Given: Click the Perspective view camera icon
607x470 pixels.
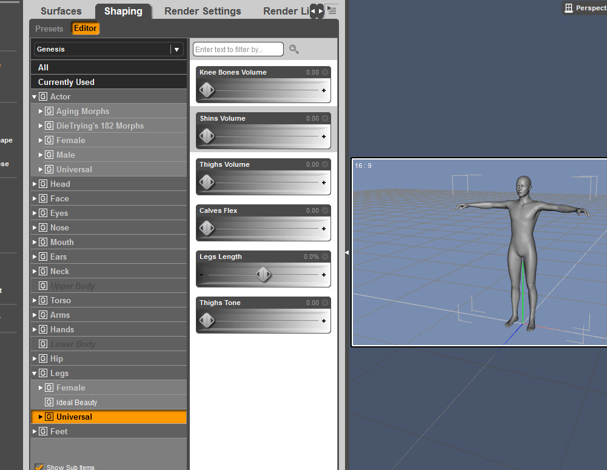Looking at the screenshot, I should tap(569, 8).
